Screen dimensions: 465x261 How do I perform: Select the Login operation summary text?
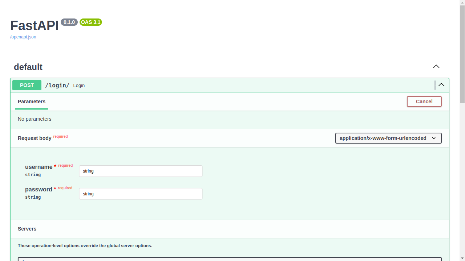click(x=79, y=85)
